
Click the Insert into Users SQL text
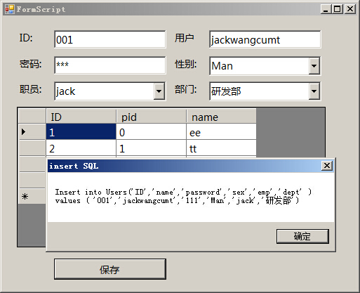[x=183, y=196]
